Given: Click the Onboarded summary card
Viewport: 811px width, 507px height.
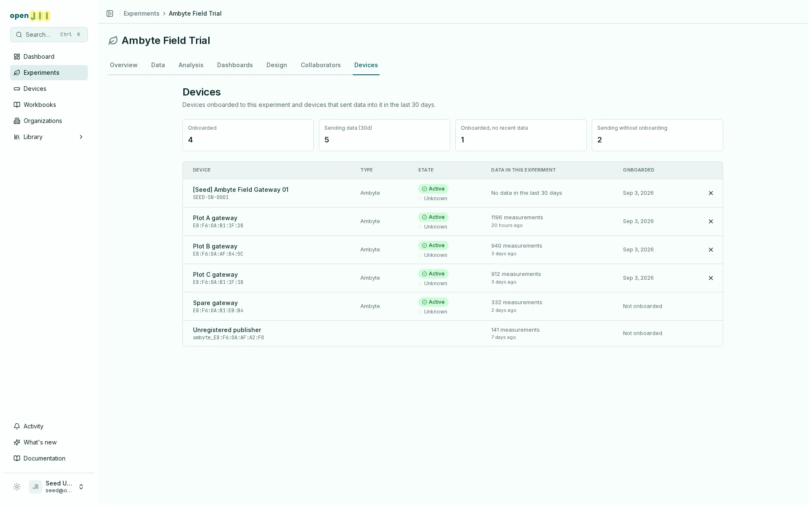Looking at the screenshot, I should pyautogui.click(x=248, y=135).
